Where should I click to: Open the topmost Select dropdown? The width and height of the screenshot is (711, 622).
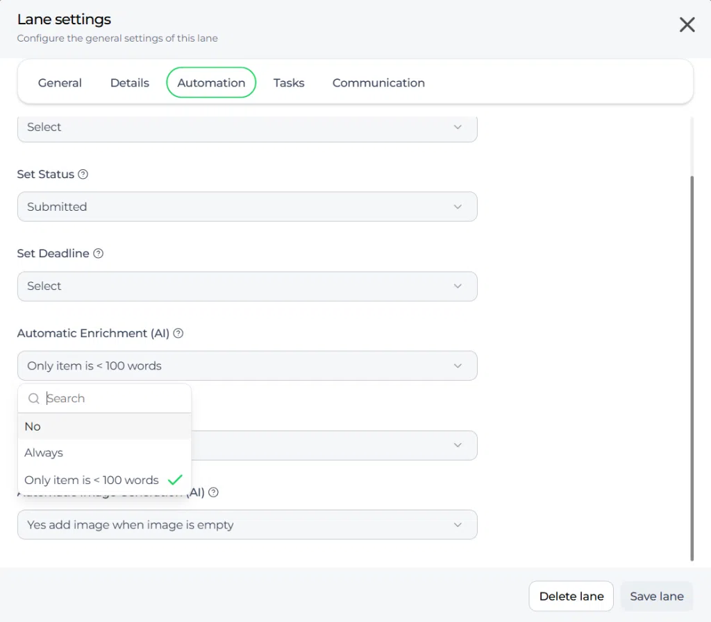tap(247, 128)
